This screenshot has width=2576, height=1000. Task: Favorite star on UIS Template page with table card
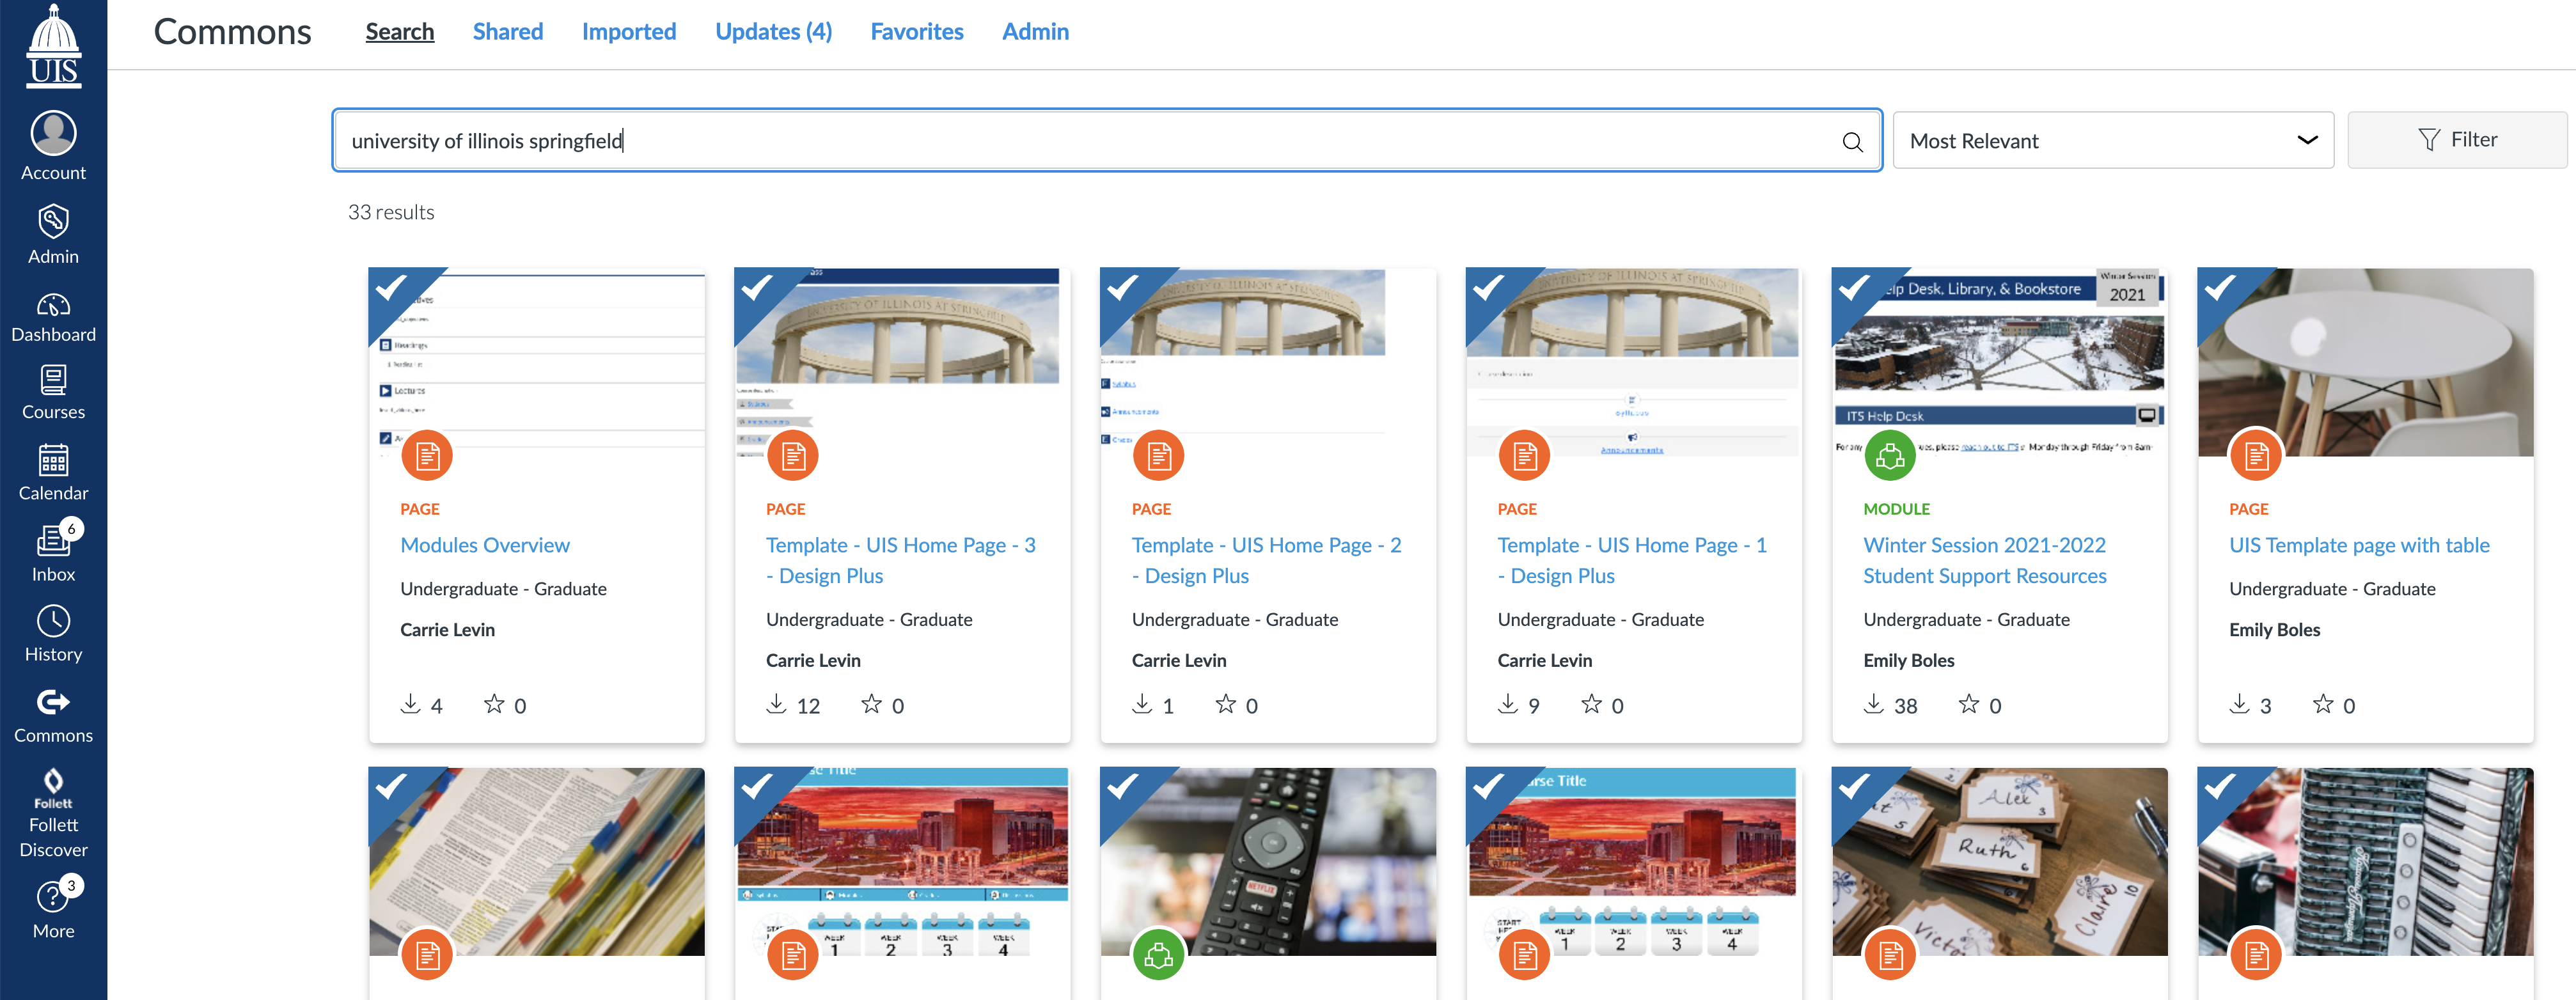click(2323, 704)
